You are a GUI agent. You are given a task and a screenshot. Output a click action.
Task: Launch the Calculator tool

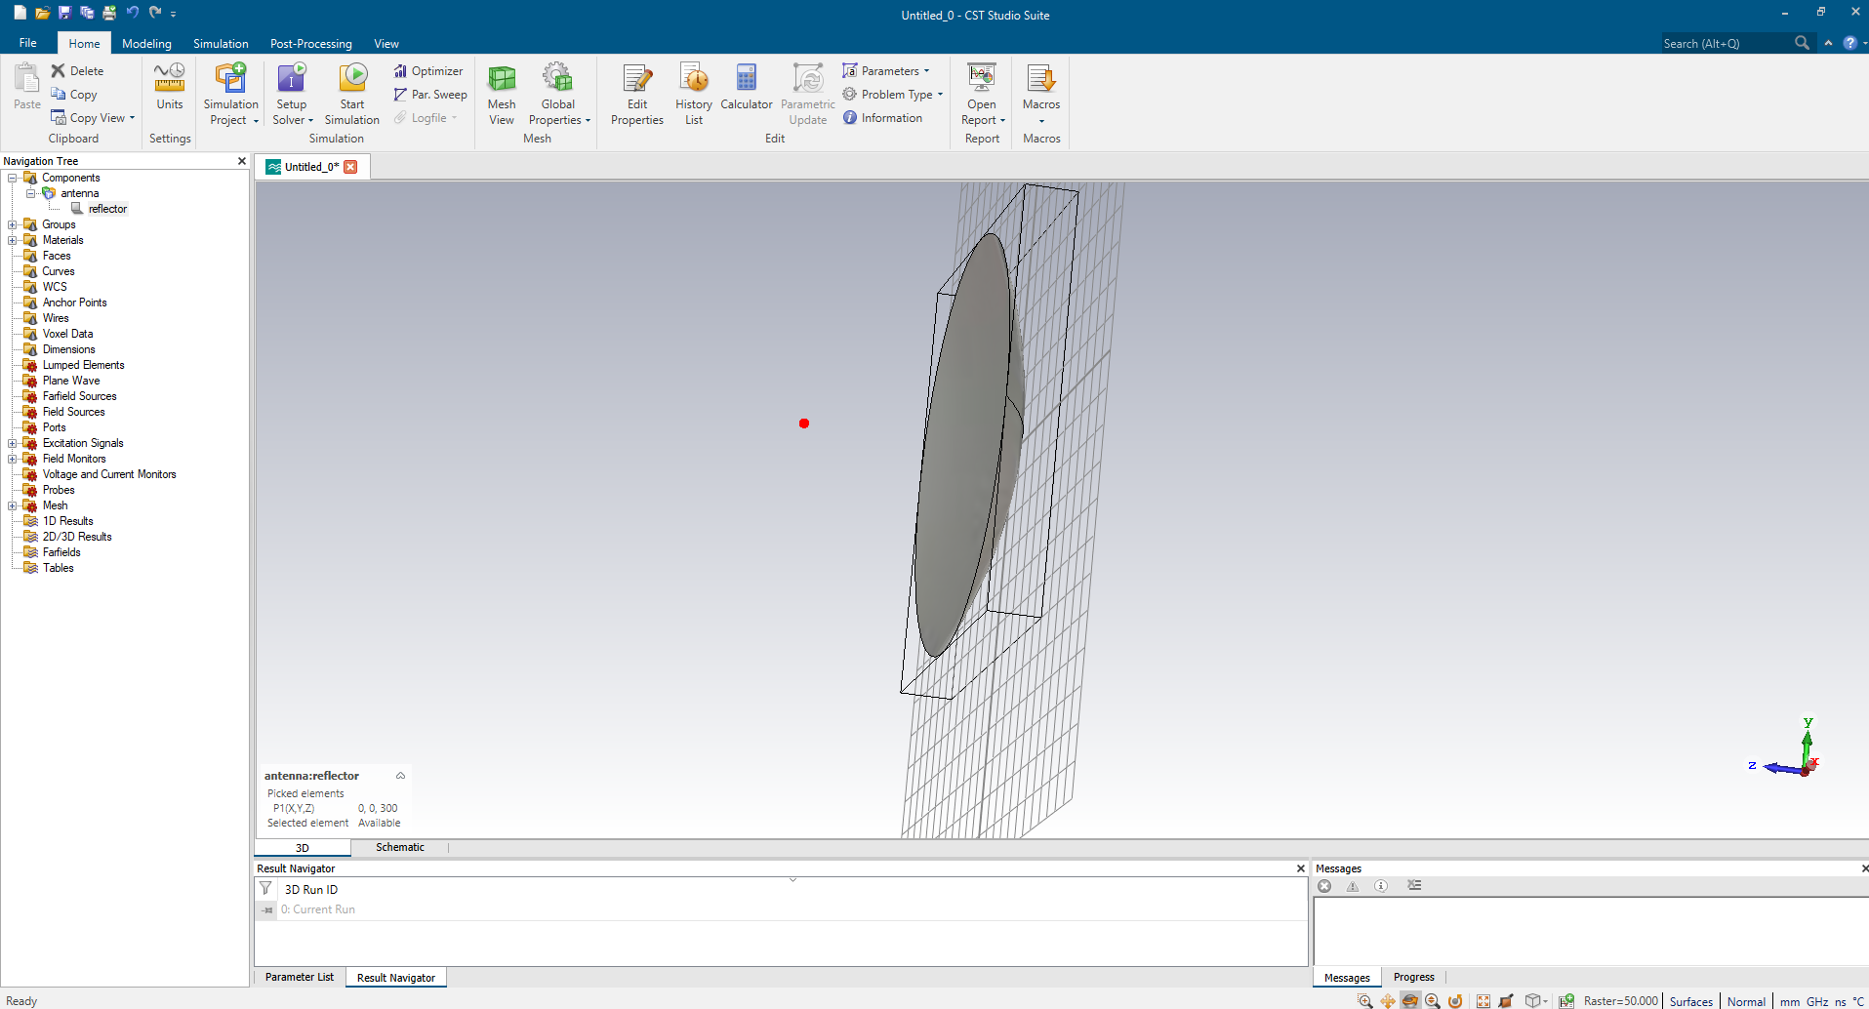[746, 86]
